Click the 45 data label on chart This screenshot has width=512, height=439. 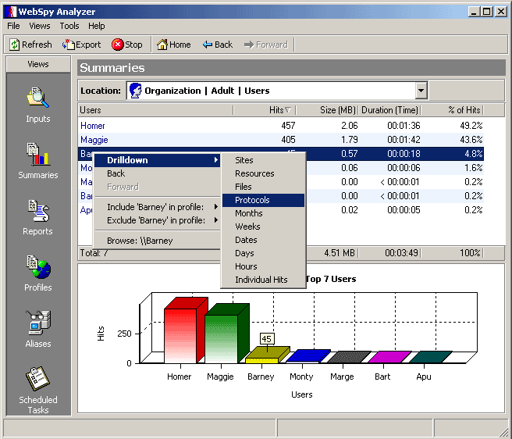pyautogui.click(x=267, y=339)
